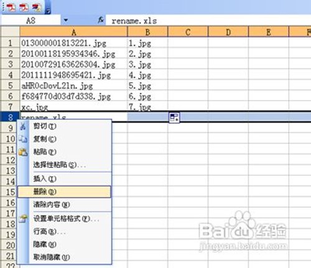The height and width of the screenshot is (268, 311).
Task: Click the paste options smart tag
Action: tap(174, 118)
